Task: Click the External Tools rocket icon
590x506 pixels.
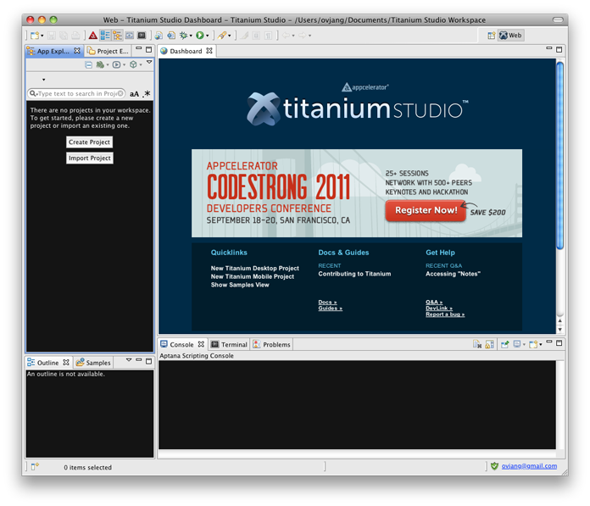Action: pos(222,36)
